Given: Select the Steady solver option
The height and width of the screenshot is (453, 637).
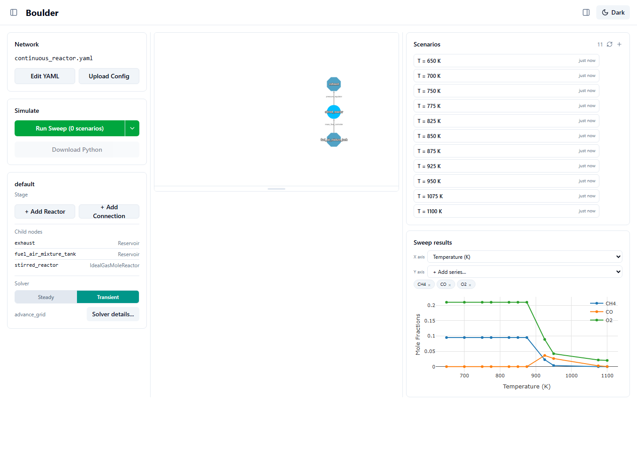Looking at the screenshot, I should (46, 297).
